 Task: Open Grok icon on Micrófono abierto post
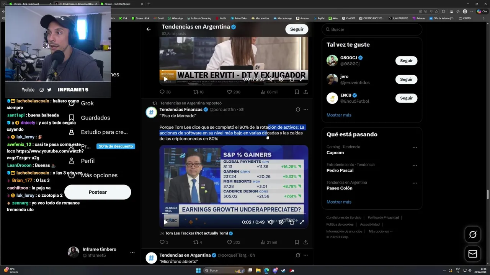298,255
